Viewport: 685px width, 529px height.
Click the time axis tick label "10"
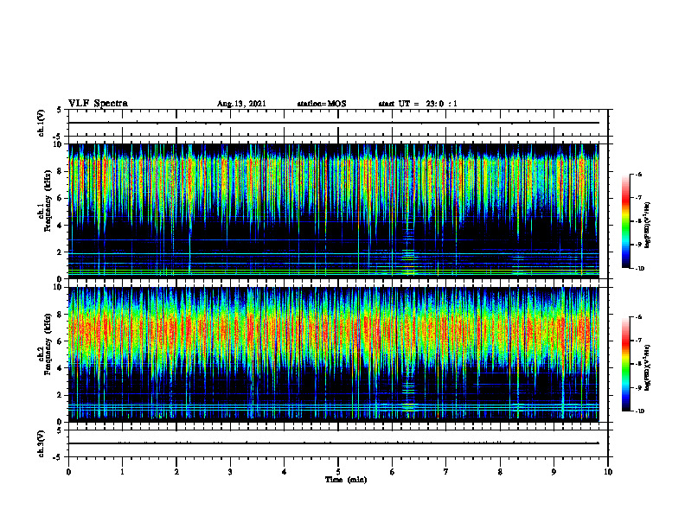[608, 472]
